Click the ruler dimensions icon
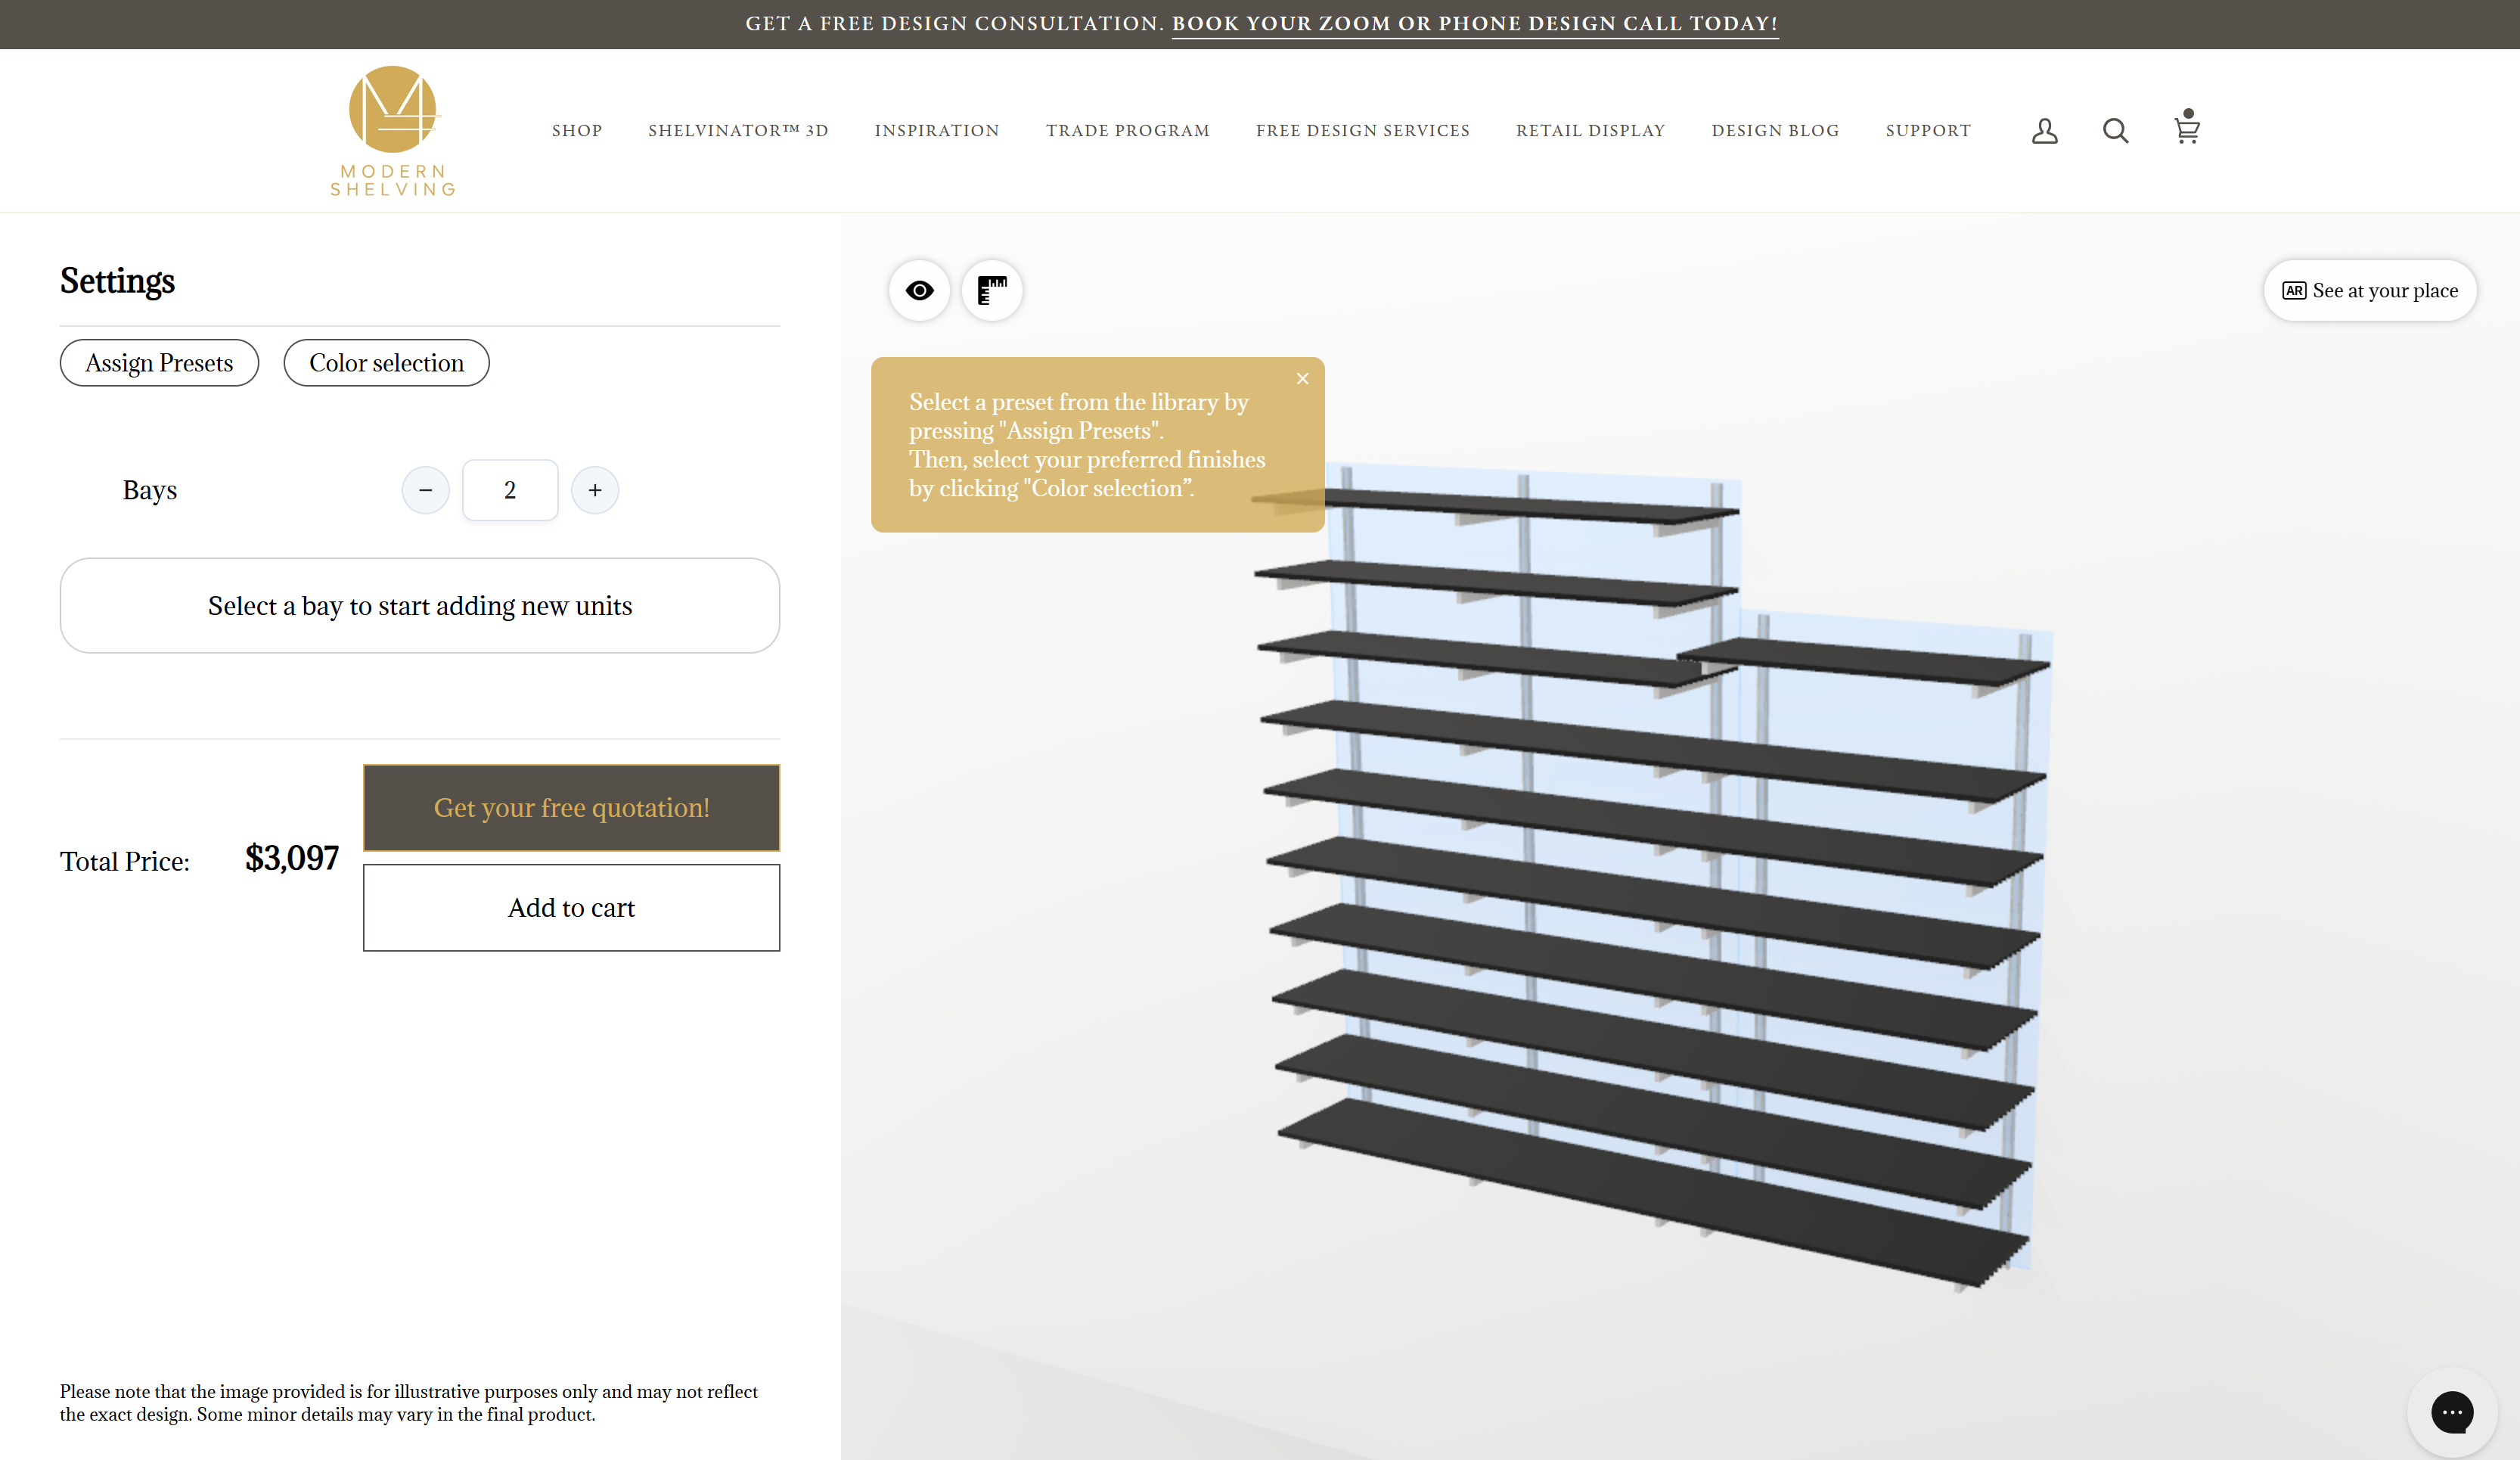The height and width of the screenshot is (1460, 2520). pyautogui.click(x=991, y=290)
